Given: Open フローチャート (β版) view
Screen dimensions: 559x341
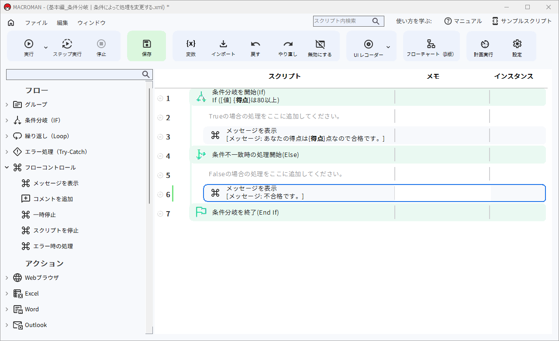Looking at the screenshot, I should pos(431,48).
